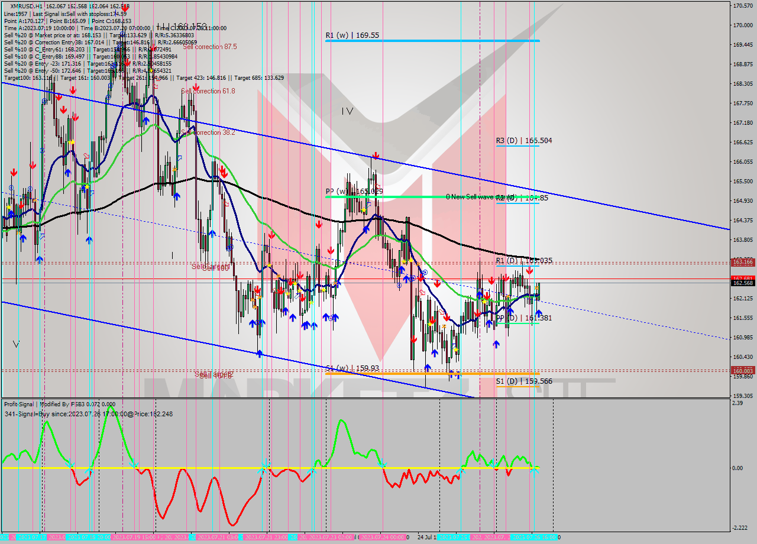Click the red arrow beside Sell correction 61.8
The height and width of the screenshot is (544, 757).
click(x=195, y=87)
